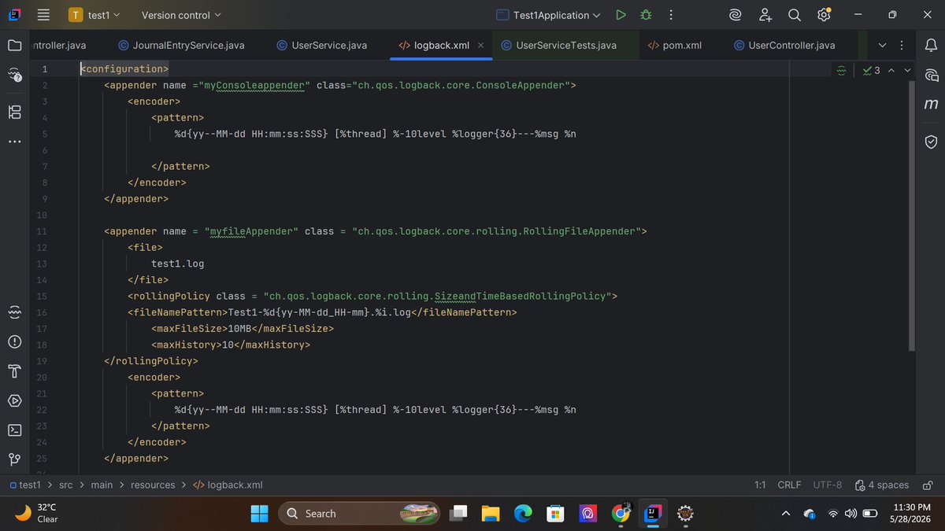Open the weather widget showing 32°C
Image resolution: width=945 pixels, height=531 pixels.
(37, 514)
